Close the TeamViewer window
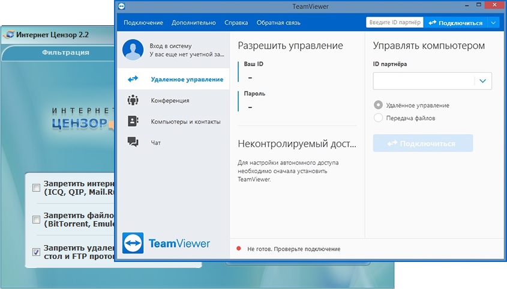 click(495, 5)
